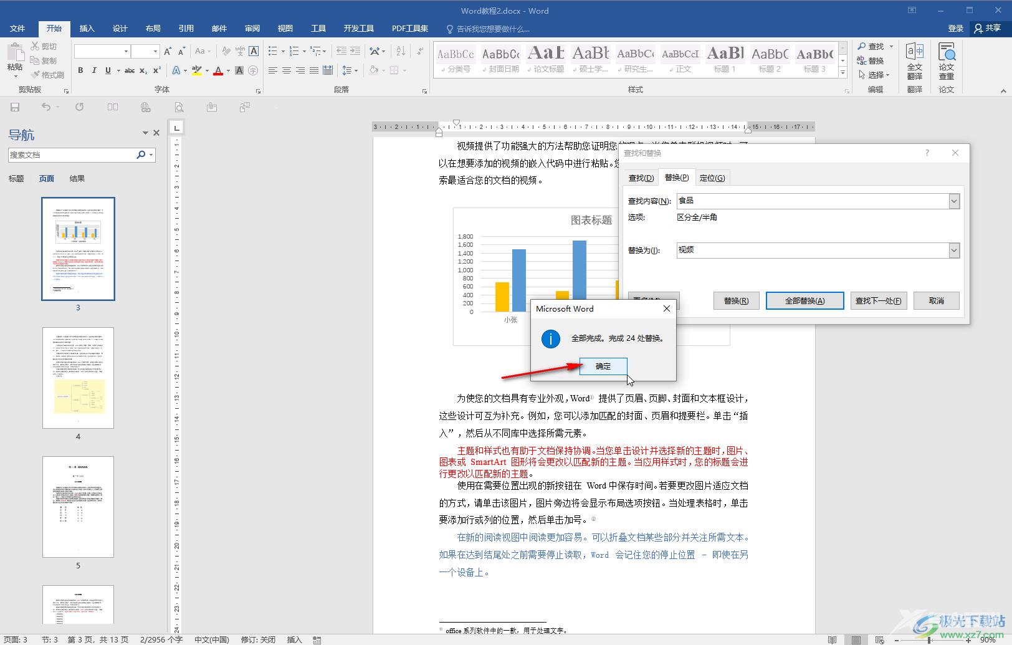Click in the Find what field containing 食品
The width and height of the screenshot is (1012, 645).
click(813, 201)
